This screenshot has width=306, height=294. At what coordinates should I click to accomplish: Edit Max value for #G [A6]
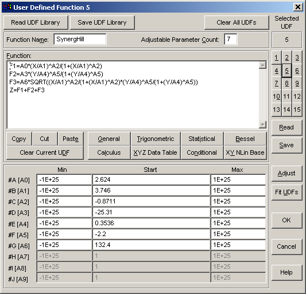point(238,245)
